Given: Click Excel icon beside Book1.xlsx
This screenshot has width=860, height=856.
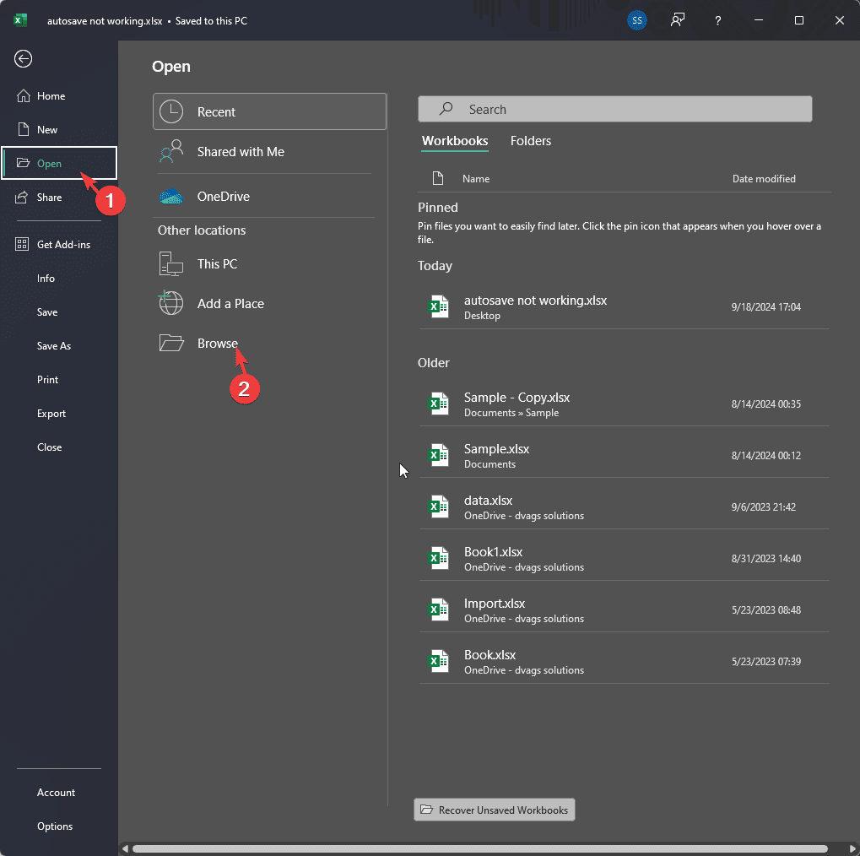Looking at the screenshot, I should pyautogui.click(x=438, y=559).
